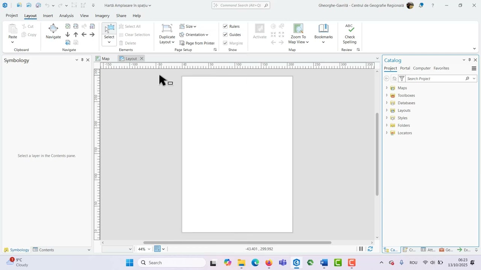Click the pan left arrow in Navigate group

click(84, 34)
